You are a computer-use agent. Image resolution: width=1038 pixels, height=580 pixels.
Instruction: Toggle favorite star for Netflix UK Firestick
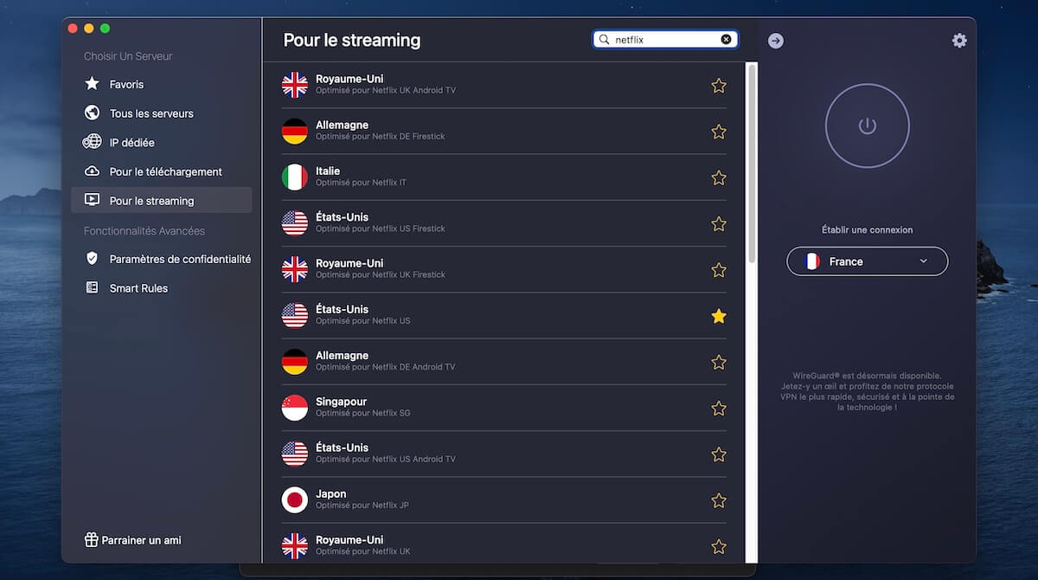click(x=718, y=270)
